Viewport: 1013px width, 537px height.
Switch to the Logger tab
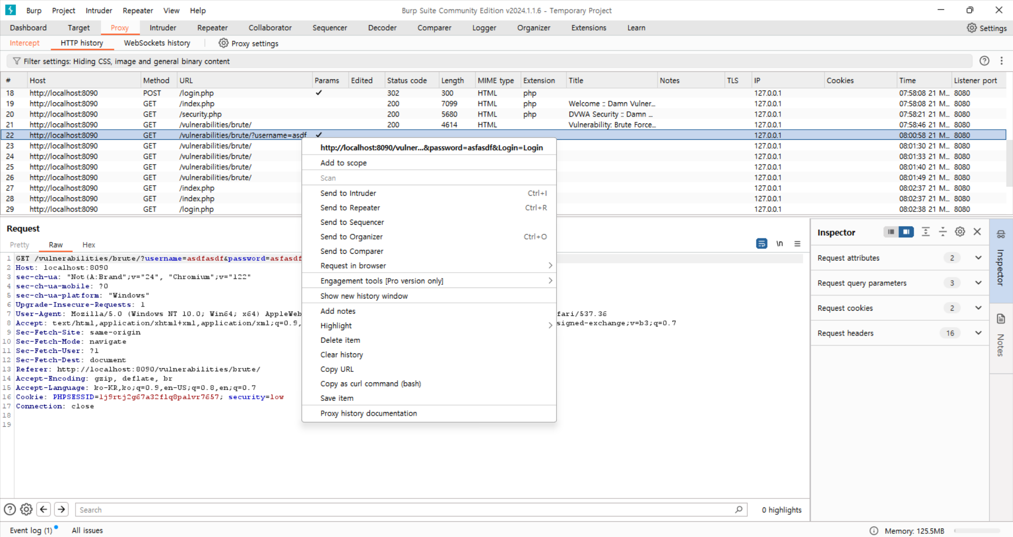(484, 28)
